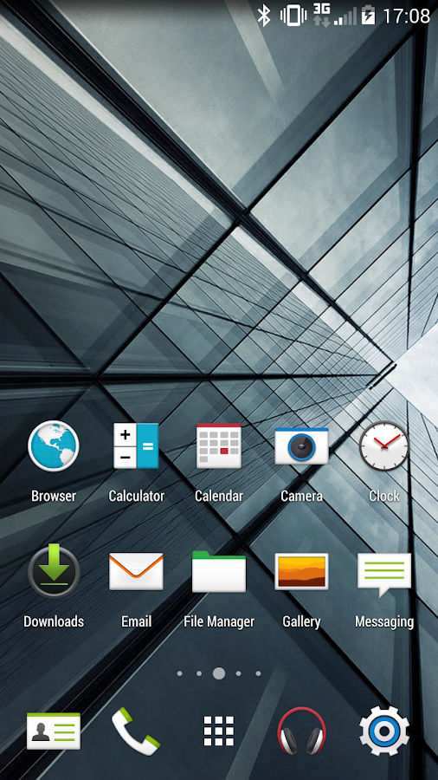Launch the Email envelope icon
This screenshot has width=438, height=780.
click(136, 571)
